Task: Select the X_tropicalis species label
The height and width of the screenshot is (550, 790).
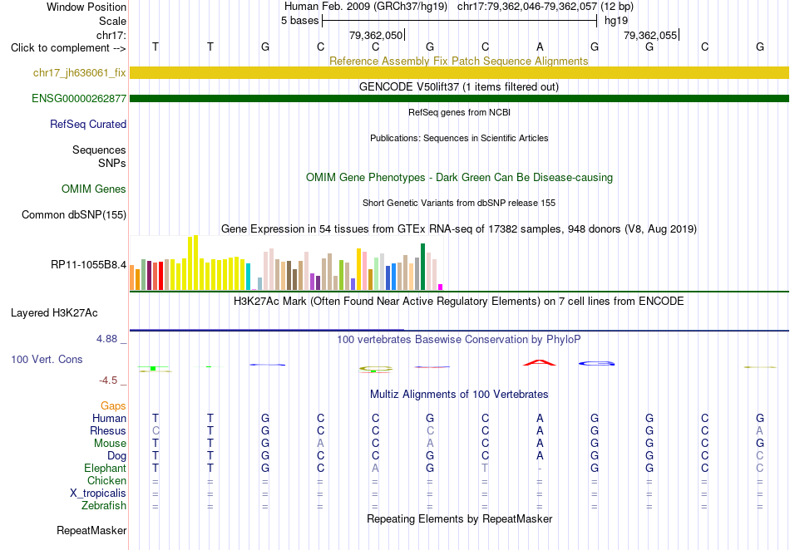Action: coord(98,494)
